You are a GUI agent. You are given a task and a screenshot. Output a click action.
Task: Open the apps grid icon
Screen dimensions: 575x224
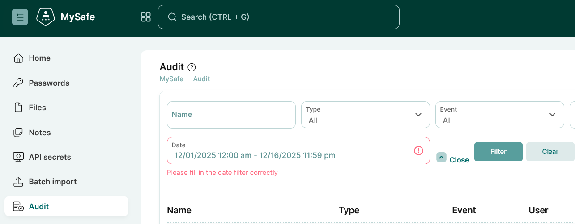(x=146, y=17)
